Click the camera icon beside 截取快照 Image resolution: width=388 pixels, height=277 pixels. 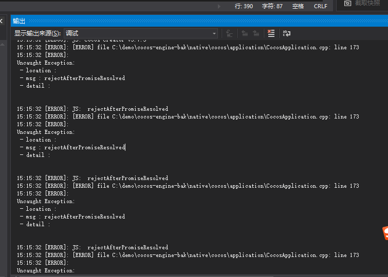[347, 3]
